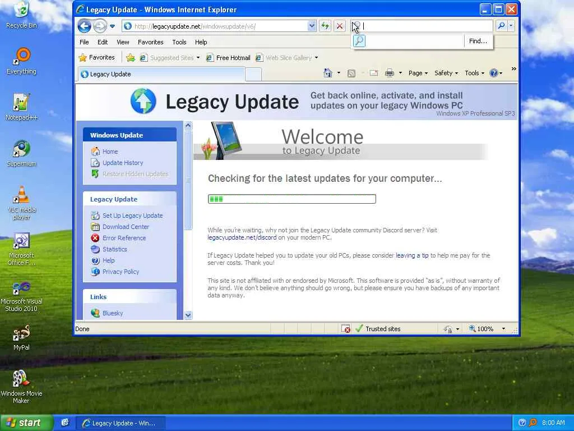Image resolution: width=574 pixels, height=431 pixels.
Task: Open the Safety dropdown menu
Action: [x=446, y=74]
